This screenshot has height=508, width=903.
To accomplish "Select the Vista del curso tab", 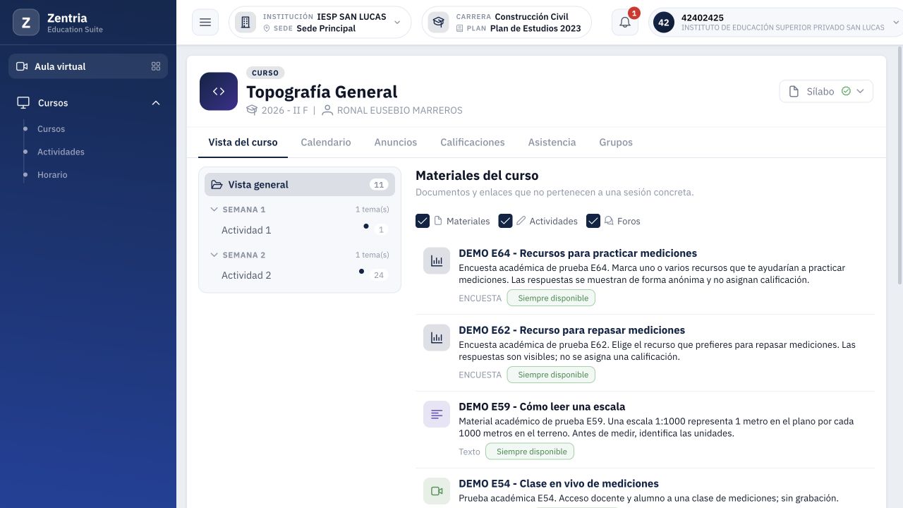I will [243, 143].
